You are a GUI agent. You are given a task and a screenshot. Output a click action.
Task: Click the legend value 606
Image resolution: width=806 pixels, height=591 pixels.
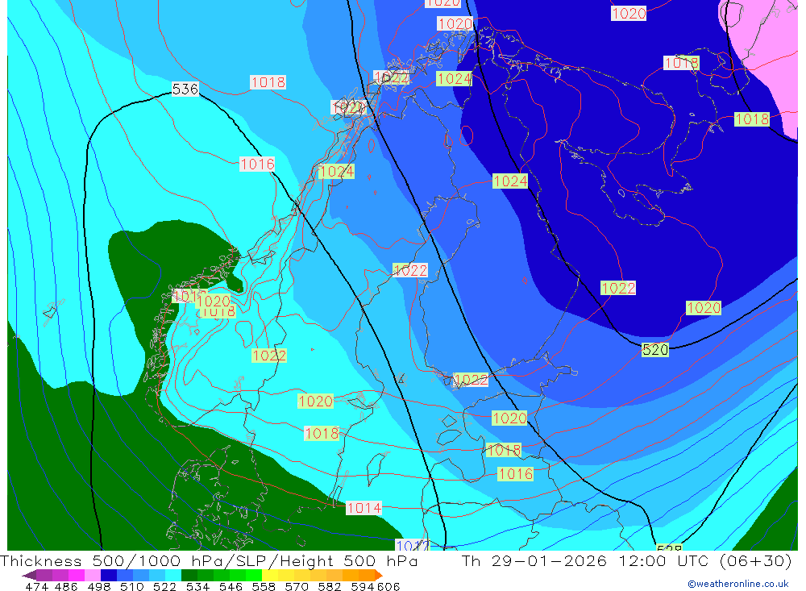(x=388, y=586)
